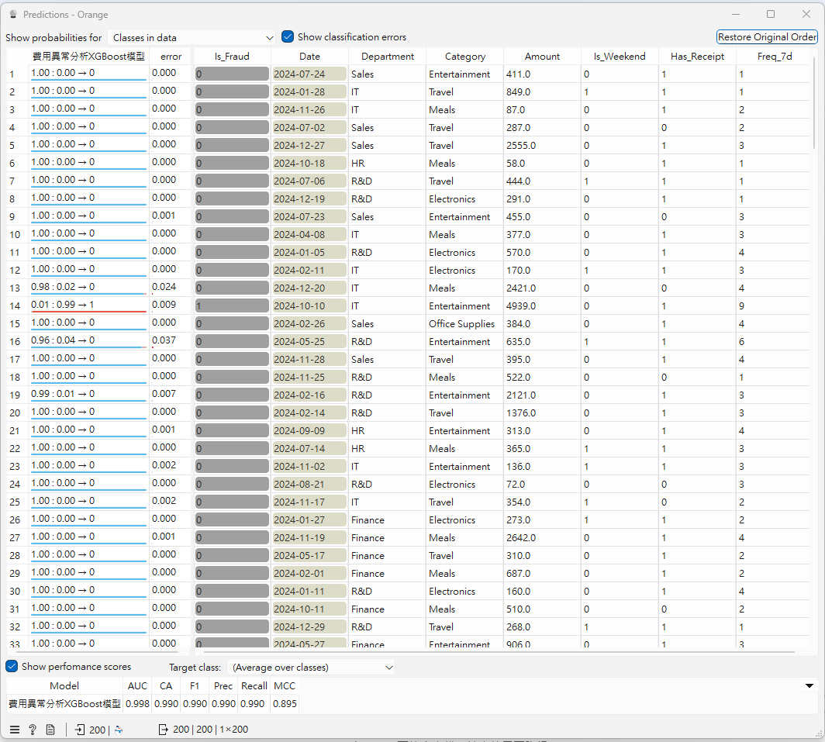
Task: Click the output data arrow icon
Action: [x=163, y=730]
